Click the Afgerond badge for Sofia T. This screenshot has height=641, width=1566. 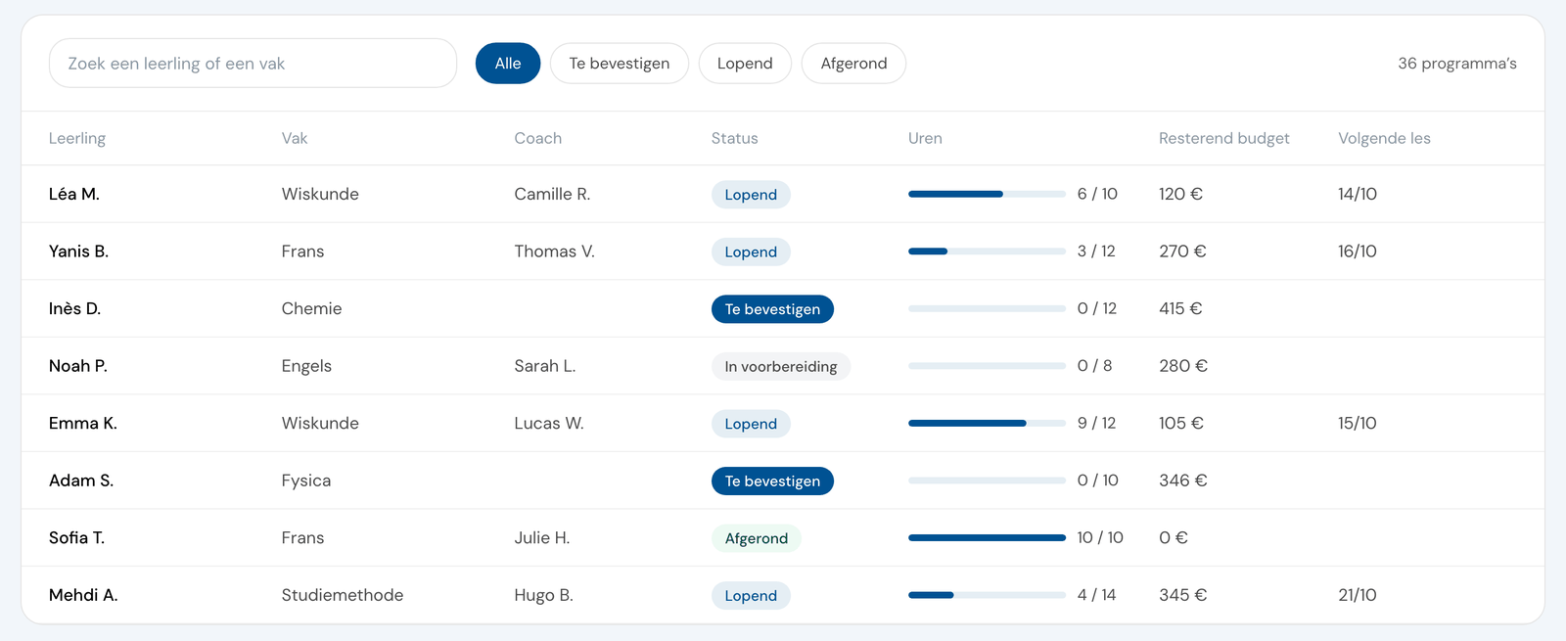click(756, 538)
